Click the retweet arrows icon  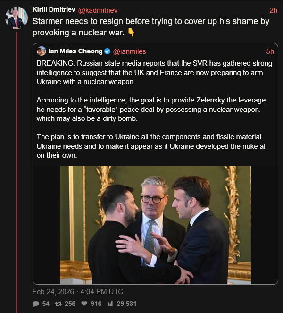(58, 304)
